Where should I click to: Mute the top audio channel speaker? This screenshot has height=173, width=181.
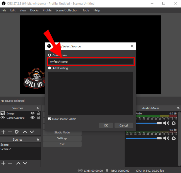coord(166,123)
